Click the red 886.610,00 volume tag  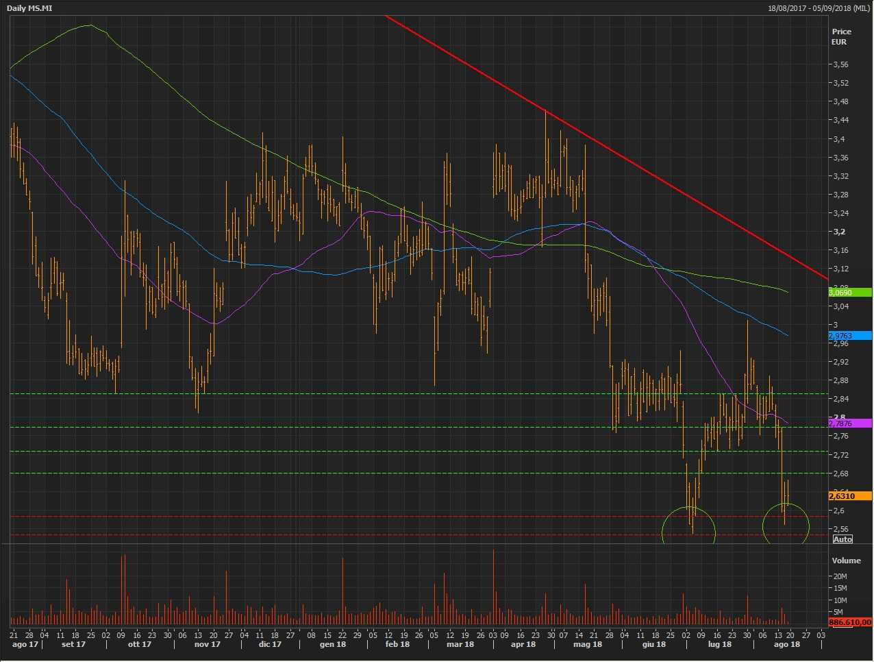tap(849, 622)
